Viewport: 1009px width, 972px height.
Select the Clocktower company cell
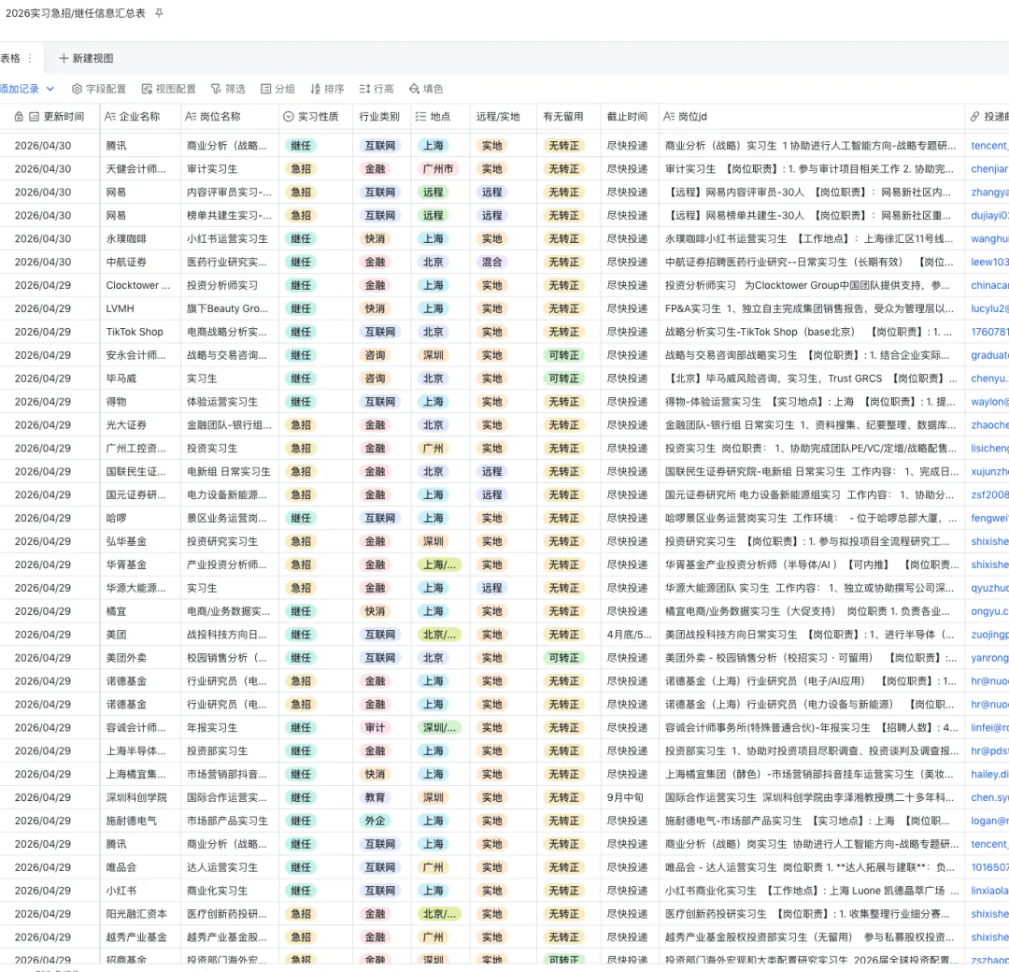pos(139,285)
